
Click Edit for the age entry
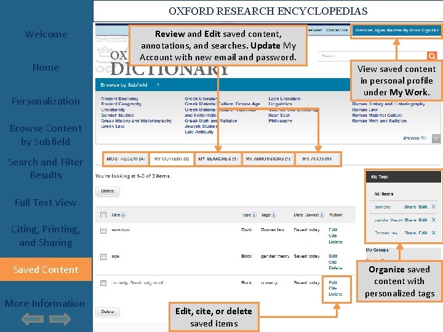(333, 256)
